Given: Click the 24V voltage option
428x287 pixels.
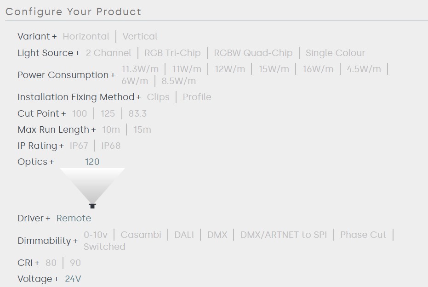Looking at the screenshot, I should (x=73, y=279).
